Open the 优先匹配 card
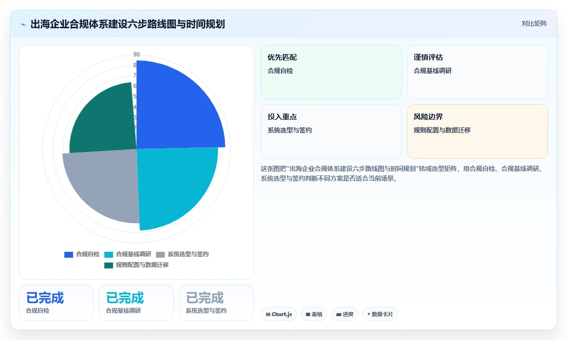Image resolution: width=567 pixels, height=340 pixels. pyautogui.click(x=331, y=72)
